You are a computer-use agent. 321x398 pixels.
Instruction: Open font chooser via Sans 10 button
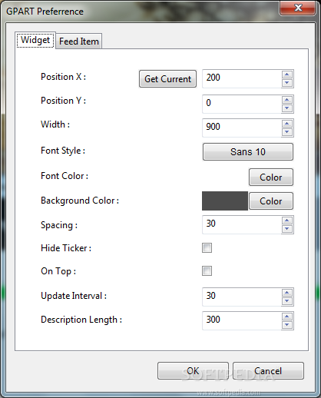pos(248,152)
